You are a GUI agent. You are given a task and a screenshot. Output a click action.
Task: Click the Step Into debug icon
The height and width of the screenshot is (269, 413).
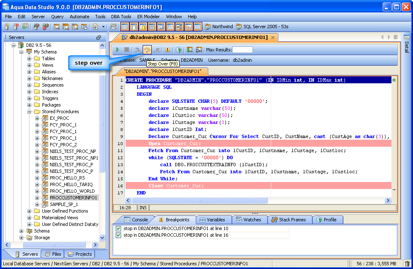coord(138,50)
